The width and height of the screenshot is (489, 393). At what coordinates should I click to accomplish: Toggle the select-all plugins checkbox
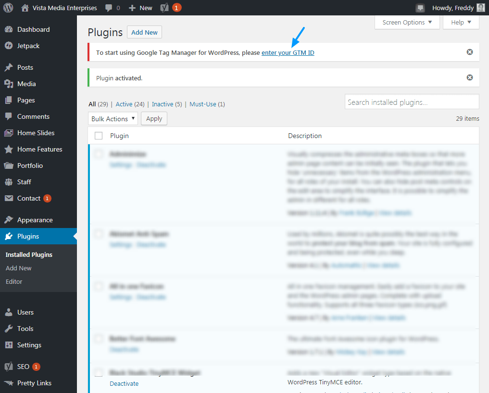[x=99, y=136]
